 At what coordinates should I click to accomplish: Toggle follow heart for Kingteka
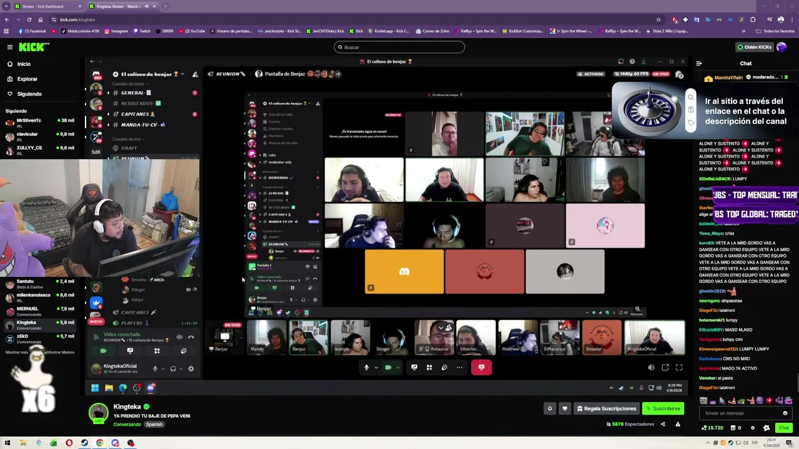point(565,408)
